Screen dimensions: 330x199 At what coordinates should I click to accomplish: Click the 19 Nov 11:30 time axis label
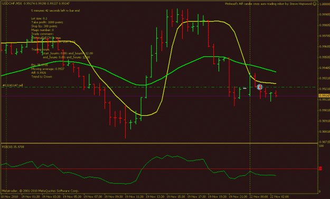(134, 197)
